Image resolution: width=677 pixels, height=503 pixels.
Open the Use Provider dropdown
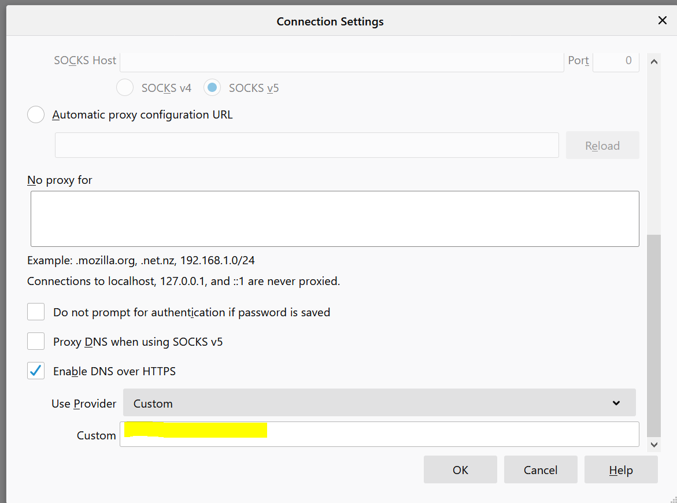pyautogui.click(x=379, y=403)
